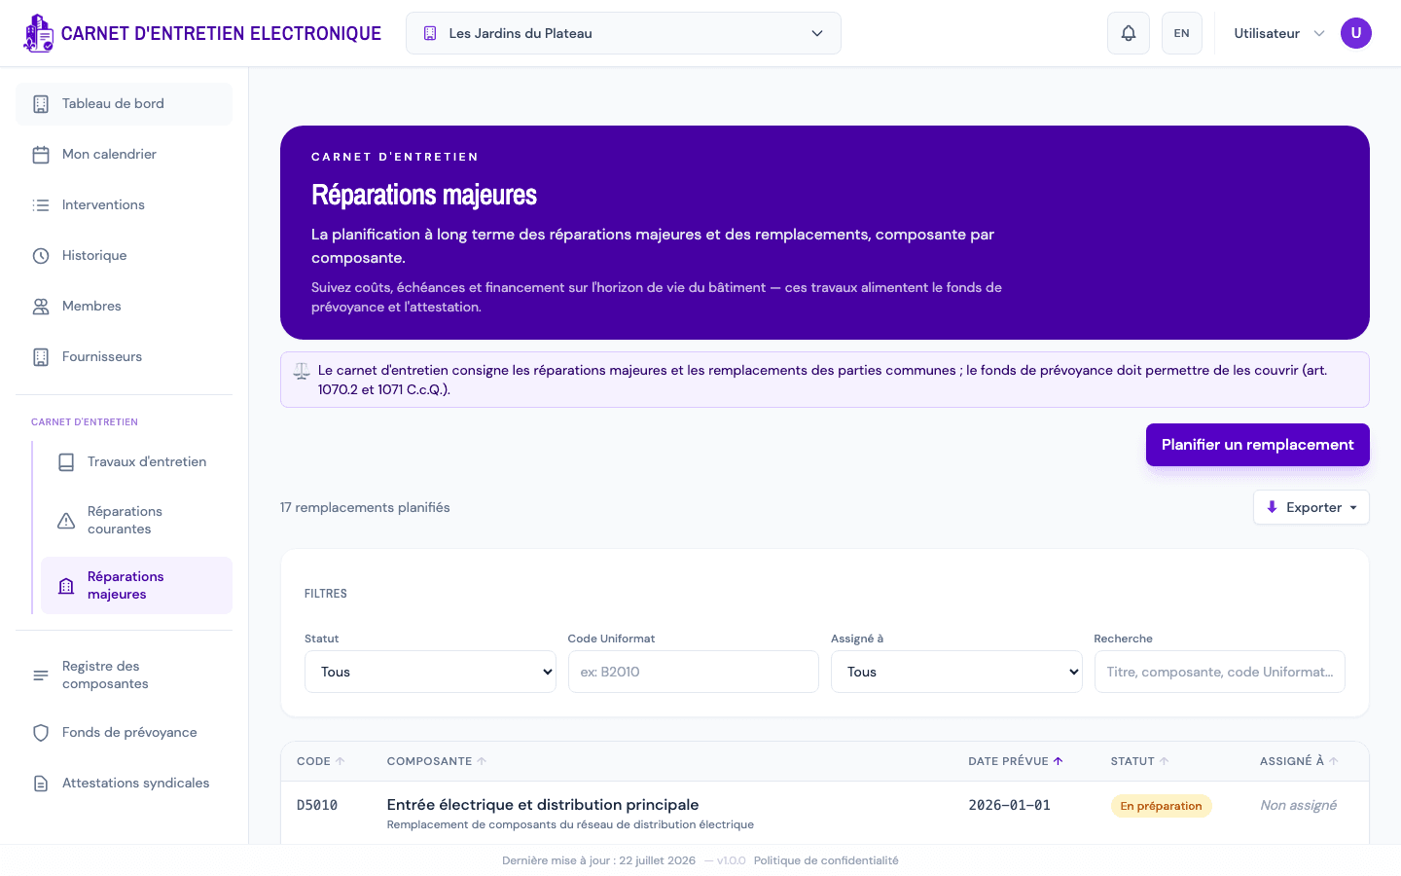This screenshot has height=876, width=1401.
Task: Sort table by Code column
Action: [x=320, y=761]
